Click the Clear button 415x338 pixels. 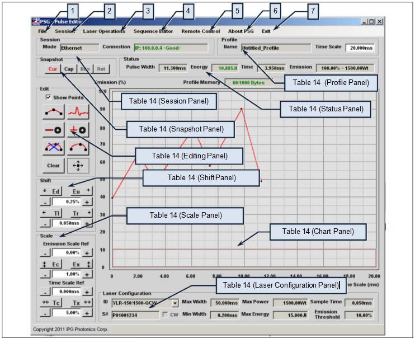point(53,166)
